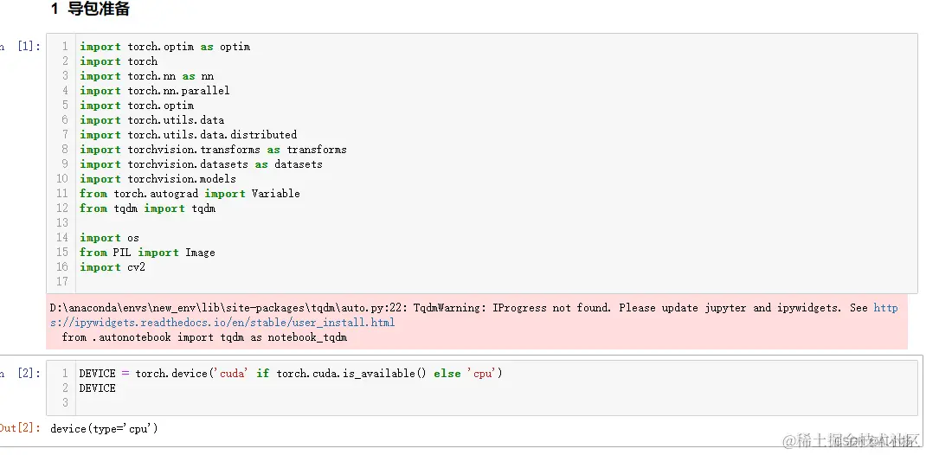926x455 pixels.
Task: Click line 'import torchvision.models'
Action: tap(158, 179)
